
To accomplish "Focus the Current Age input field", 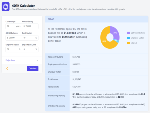I will pyautogui.click(x=14, y=26).
